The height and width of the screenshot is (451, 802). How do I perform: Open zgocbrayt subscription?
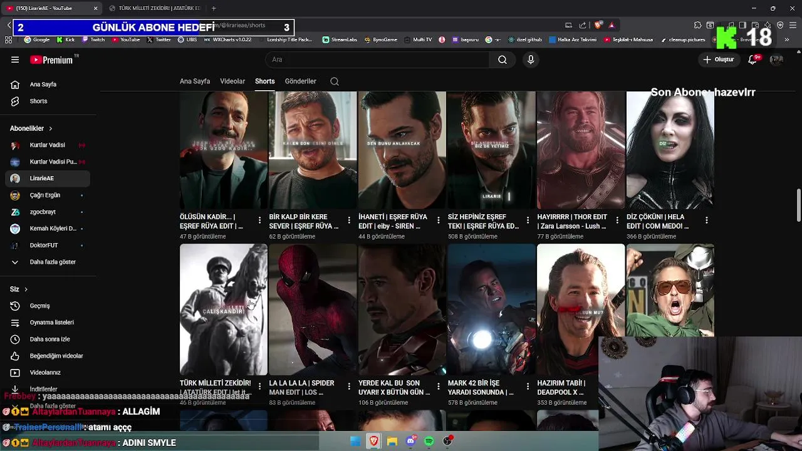click(48, 212)
